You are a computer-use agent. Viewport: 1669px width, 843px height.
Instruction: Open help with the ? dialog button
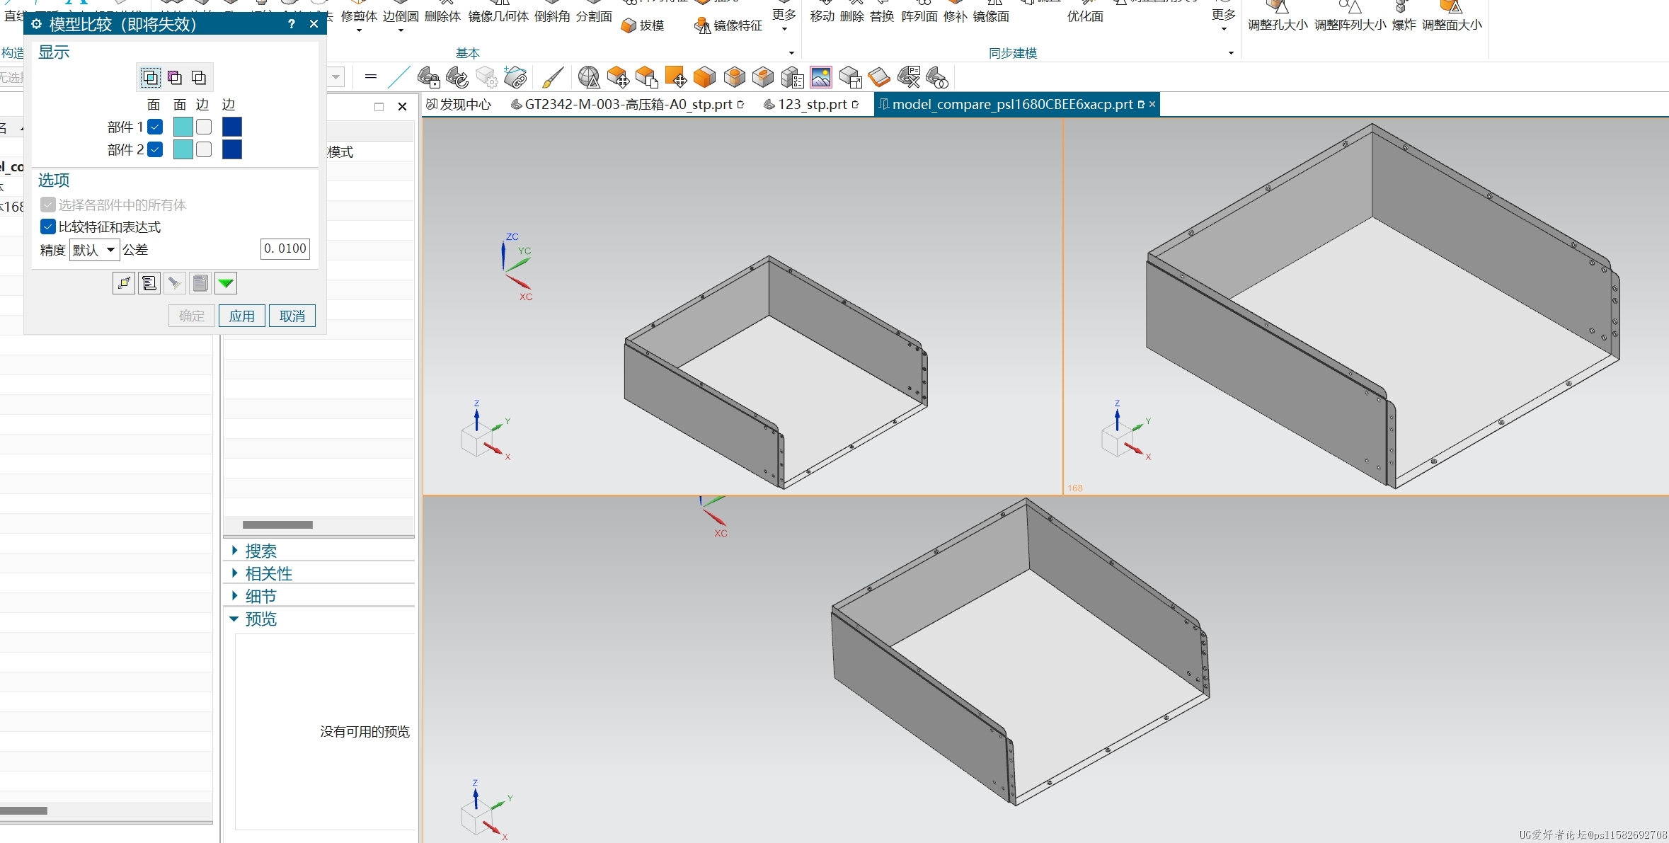pos(292,24)
